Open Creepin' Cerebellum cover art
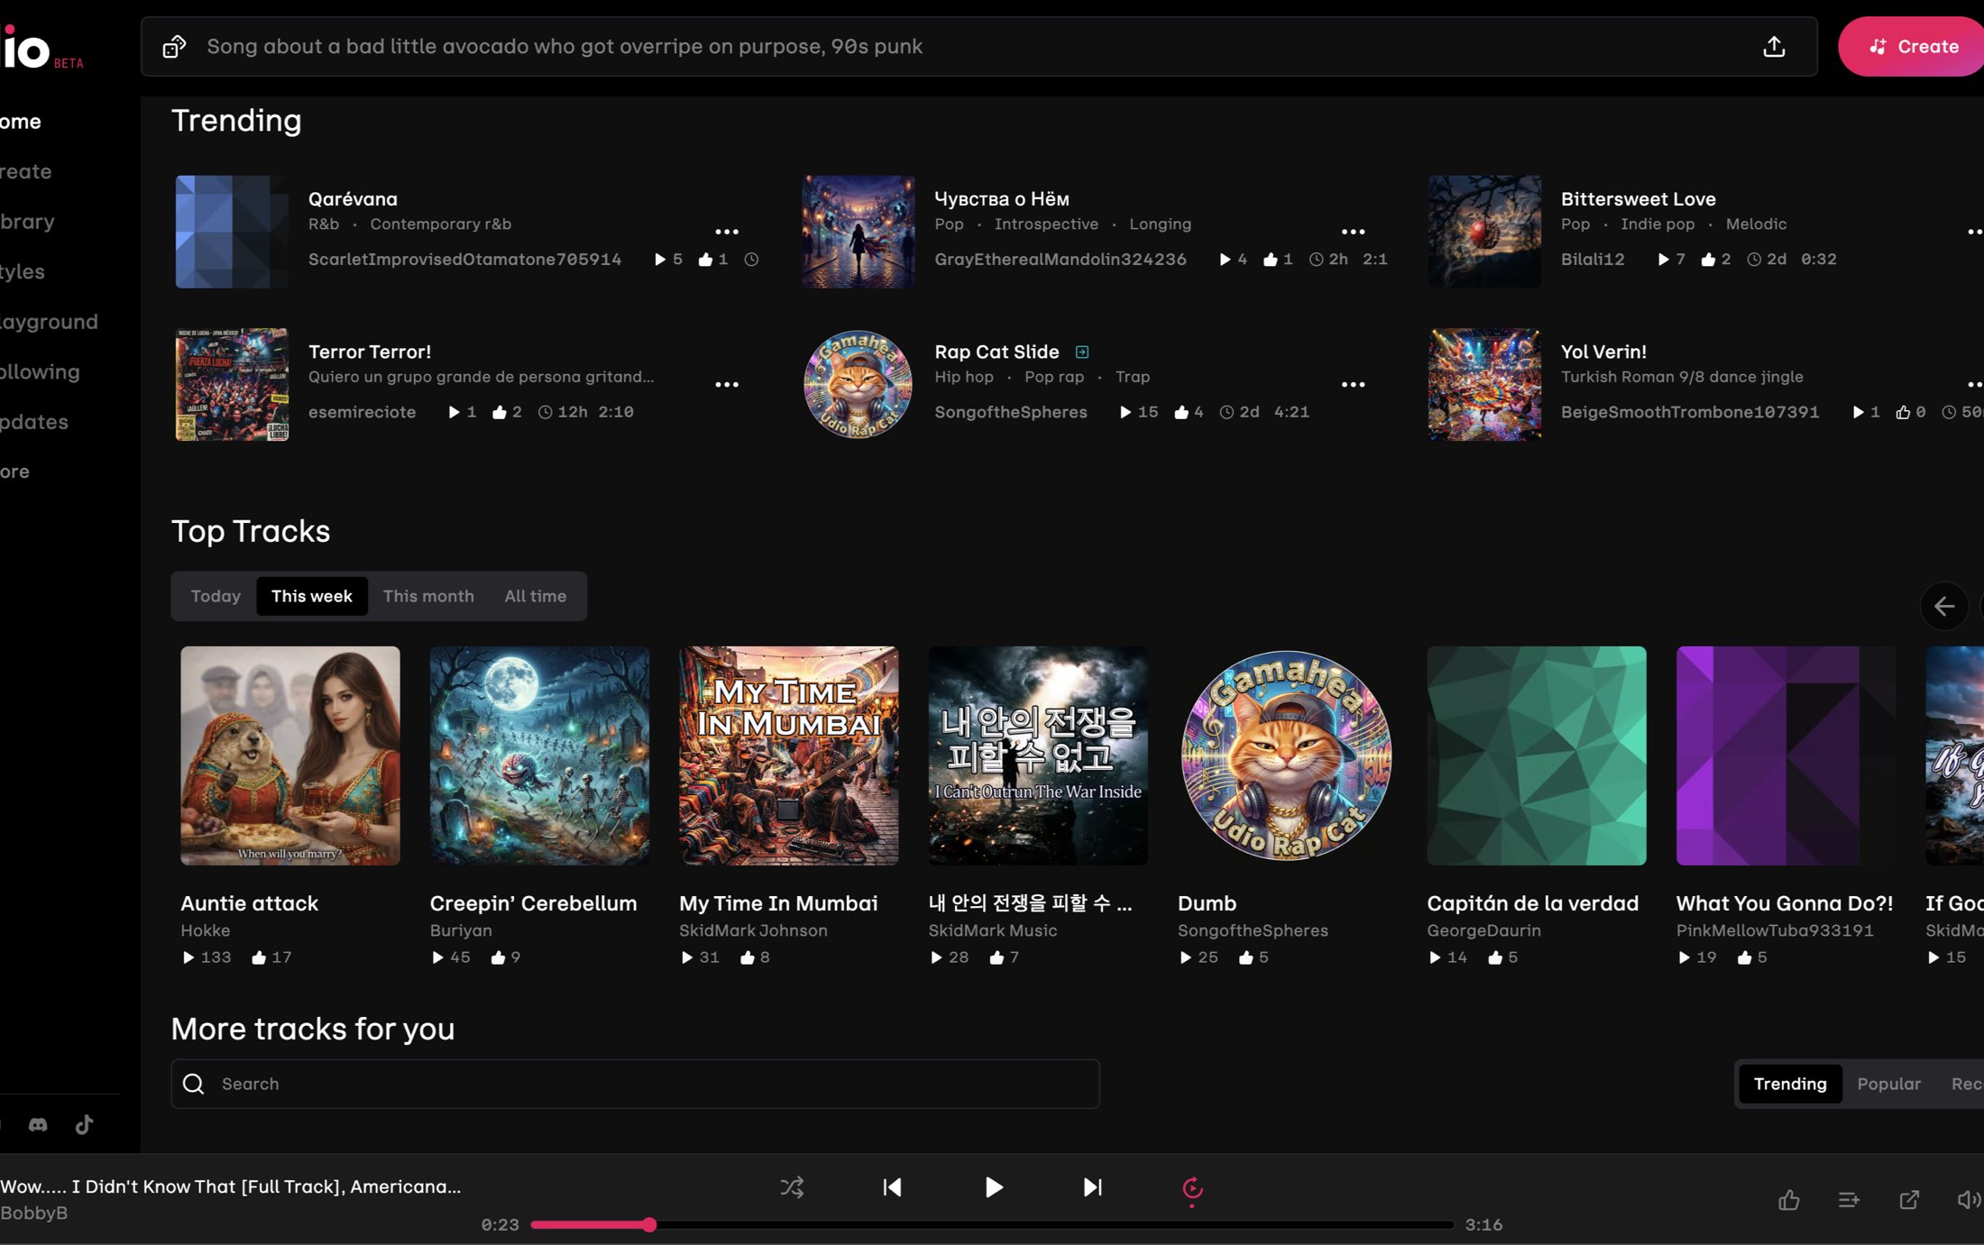The width and height of the screenshot is (1984, 1245). point(539,755)
